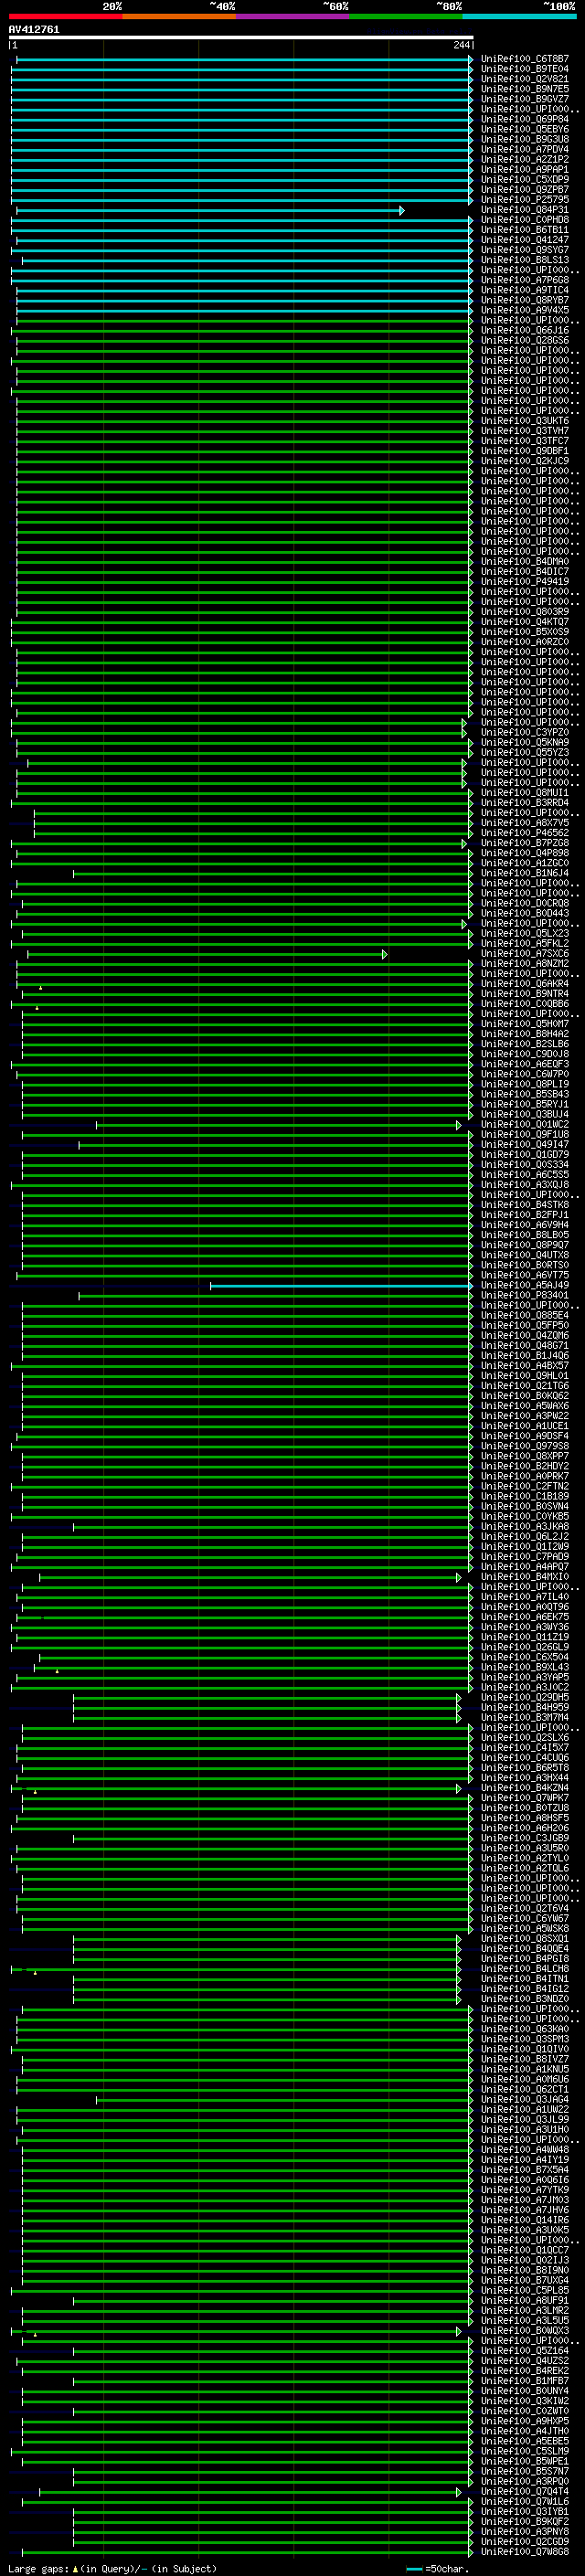View hit UniRef100_B1J4Q6
585x2576 pixels.
click(x=524, y=1355)
